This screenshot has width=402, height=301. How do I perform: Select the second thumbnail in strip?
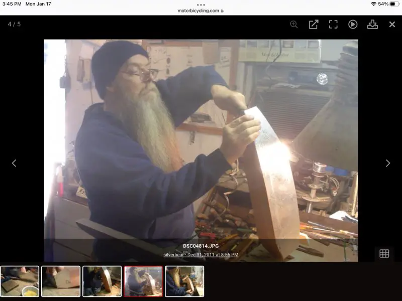coord(61,281)
